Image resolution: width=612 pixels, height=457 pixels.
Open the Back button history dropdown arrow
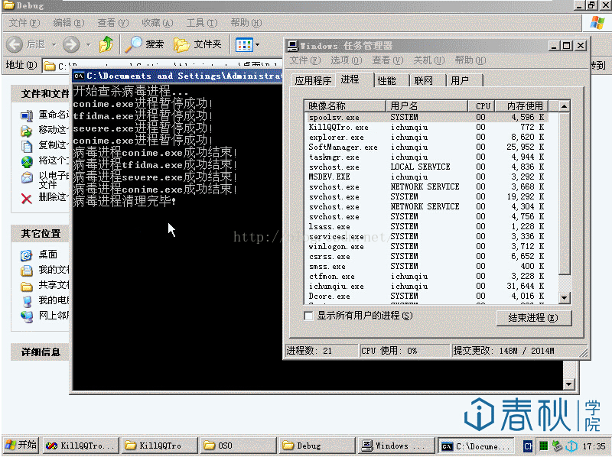[x=54, y=44]
